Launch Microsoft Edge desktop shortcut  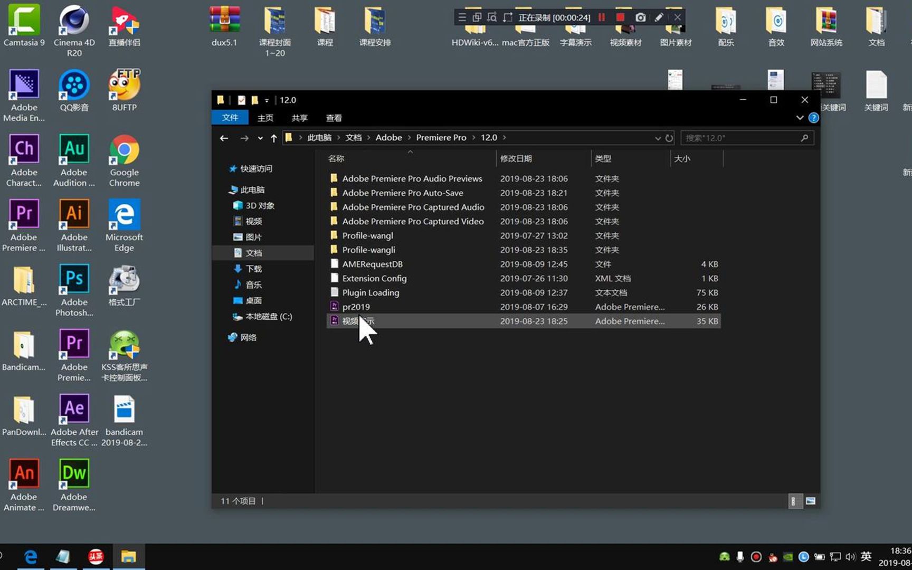pos(124,225)
